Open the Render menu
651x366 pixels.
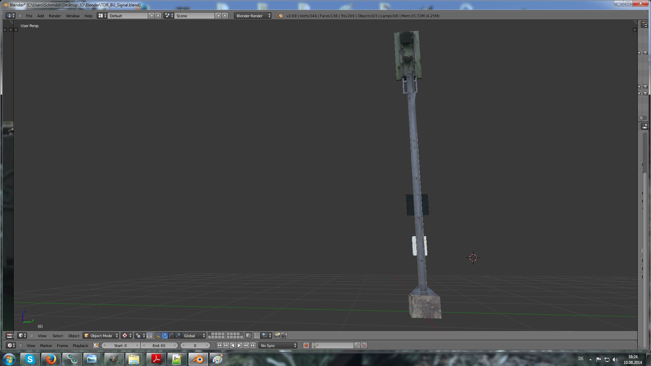pos(55,16)
